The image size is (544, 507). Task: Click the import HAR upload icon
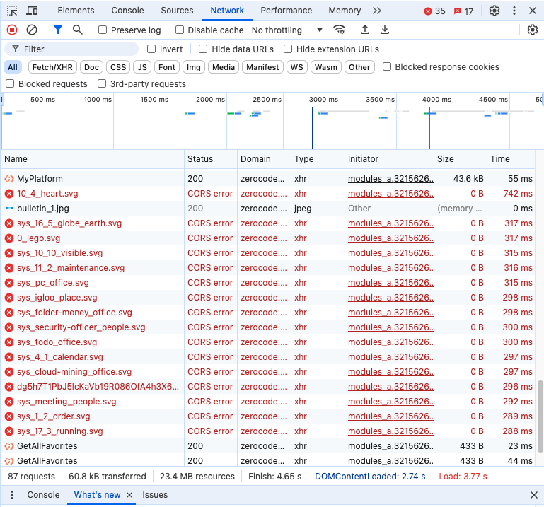[365, 30]
